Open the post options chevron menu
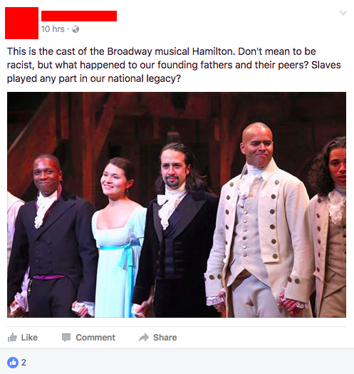This screenshot has width=354, height=374. coord(343,13)
